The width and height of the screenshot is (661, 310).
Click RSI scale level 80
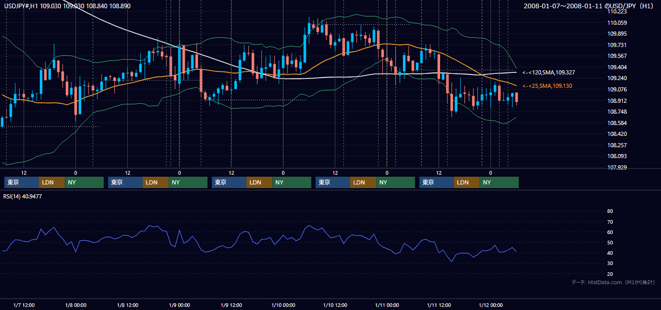[610, 211]
